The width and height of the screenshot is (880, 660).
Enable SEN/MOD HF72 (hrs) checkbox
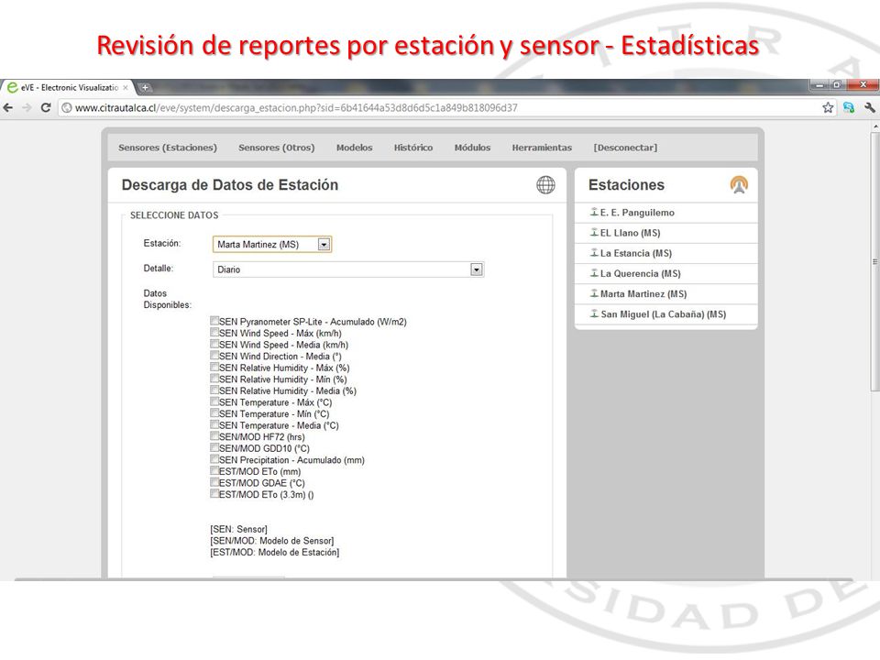coord(214,435)
